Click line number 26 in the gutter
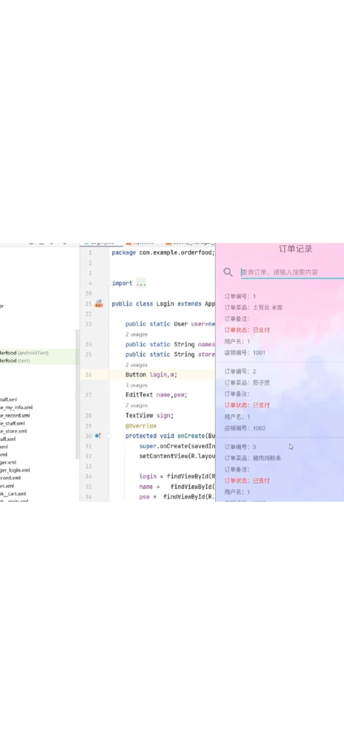The image size is (344, 745). click(89, 375)
